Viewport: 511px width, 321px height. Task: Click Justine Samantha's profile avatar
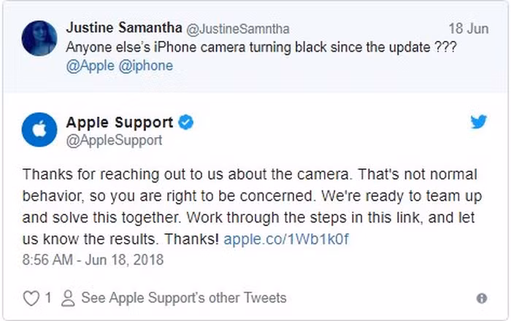(39, 37)
